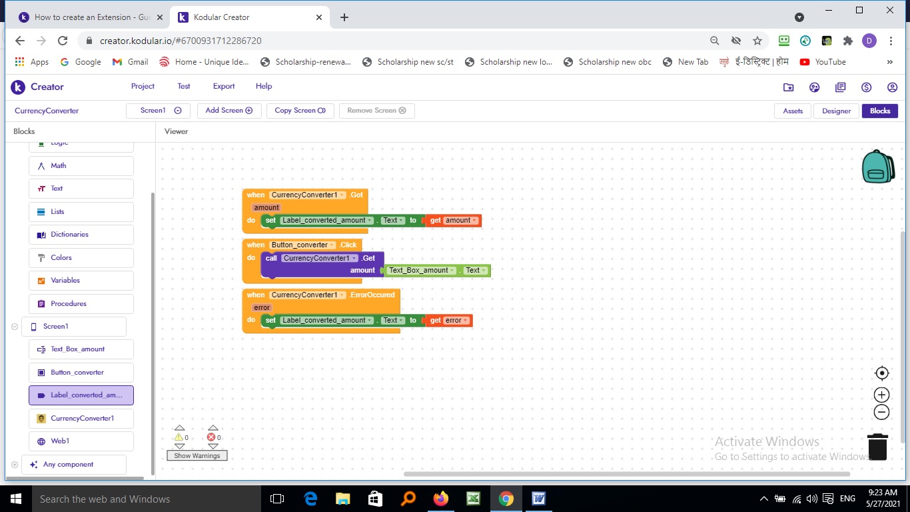Center the workspace with the target icon
910x512 pixels.
pyautogui.click(x=881, y=373)
